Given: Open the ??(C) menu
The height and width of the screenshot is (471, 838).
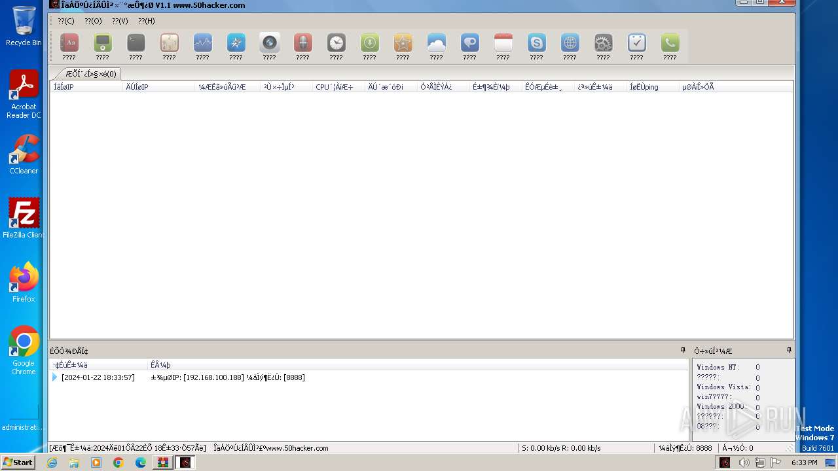Looking at the screenshot, I should 66,21.
